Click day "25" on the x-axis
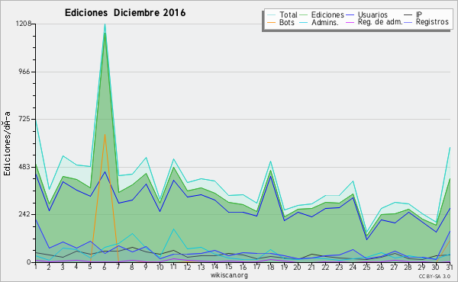 tap(366, 267)
